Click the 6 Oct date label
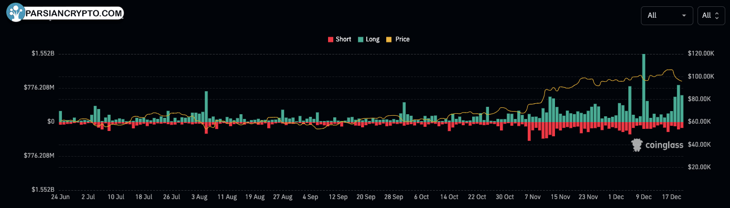The height and width of the screenshot is (208, 730). tap(421, 197)
